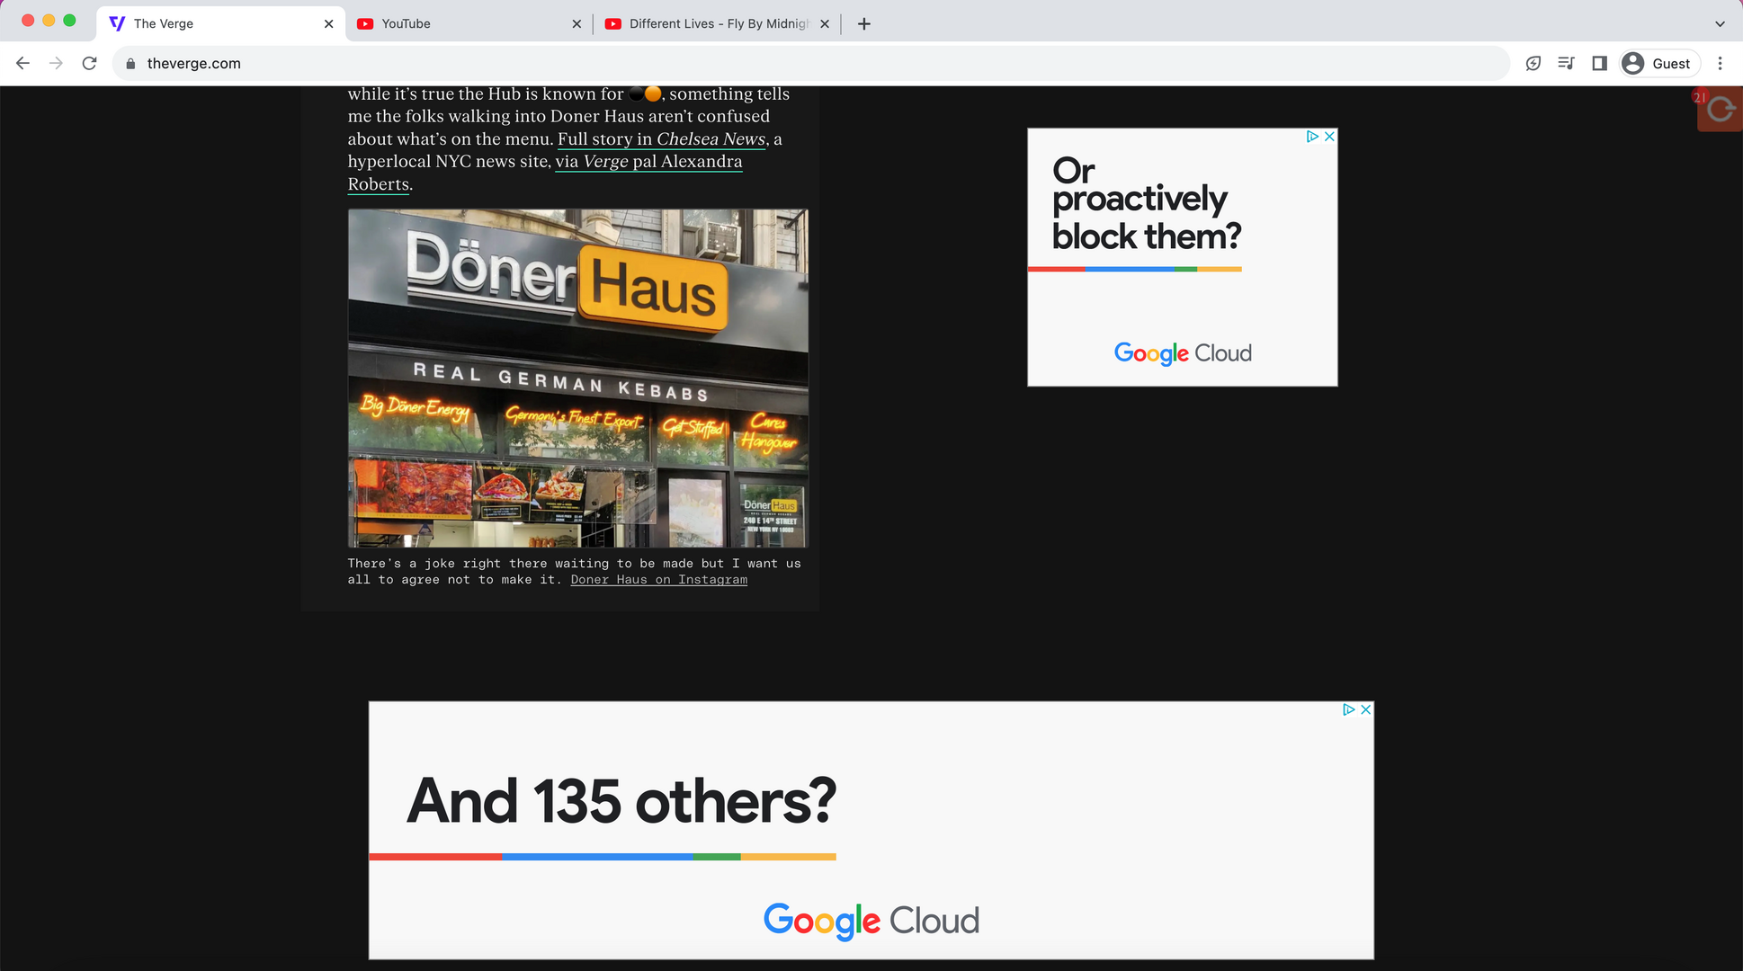Click the 'And 135 others?' banner ad
Image resolution: width=1743 pixels, height=971 pixels.
[871, 830]
